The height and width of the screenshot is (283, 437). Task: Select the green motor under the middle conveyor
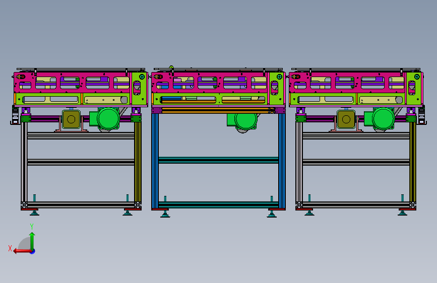coord(242,121)
